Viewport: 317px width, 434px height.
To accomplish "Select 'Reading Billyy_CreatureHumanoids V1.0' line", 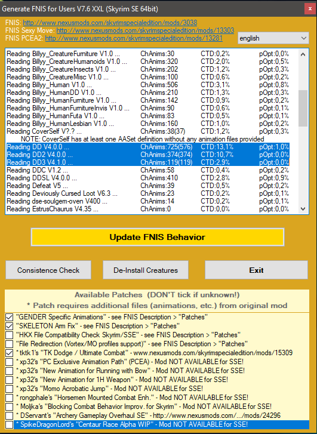I will tap(148, 61).
